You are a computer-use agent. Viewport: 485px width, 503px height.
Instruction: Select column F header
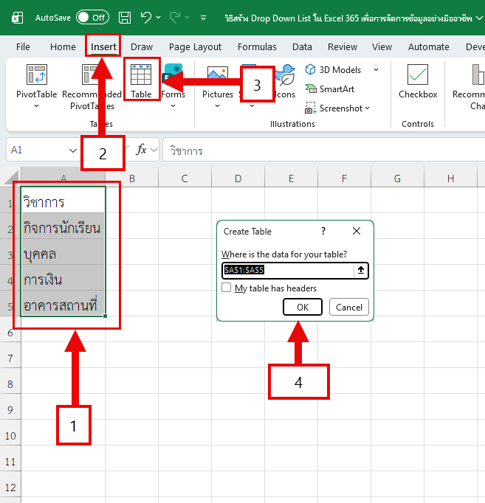[x=344, y=178]
